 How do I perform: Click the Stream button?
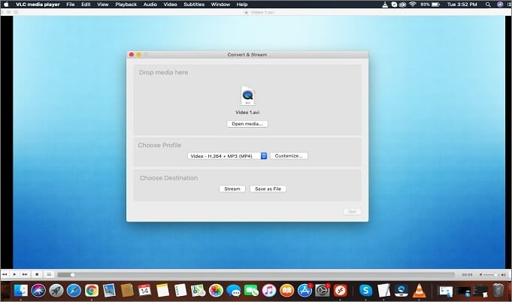coord(232,189)
